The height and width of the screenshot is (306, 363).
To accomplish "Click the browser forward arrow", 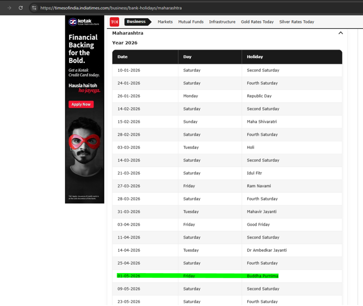I will [x=9, y=8].
